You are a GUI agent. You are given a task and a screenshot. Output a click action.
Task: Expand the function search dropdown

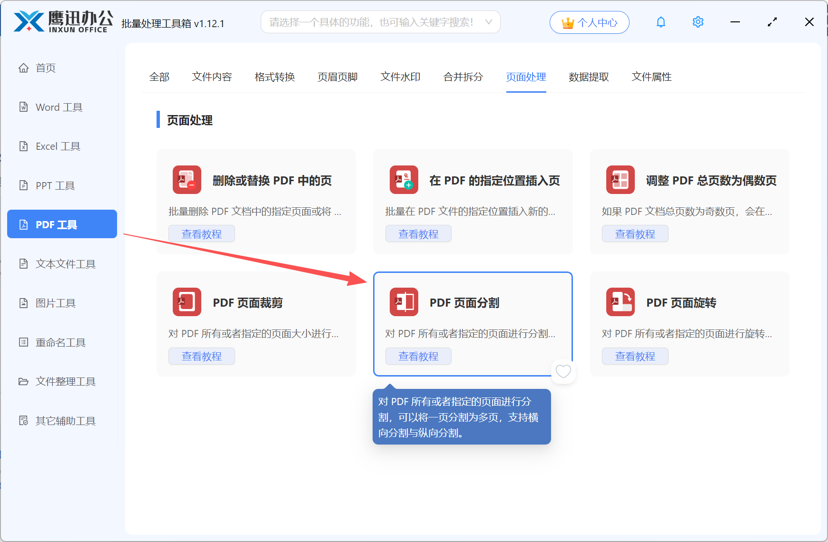pyautogui.click(x=488, y=22)
